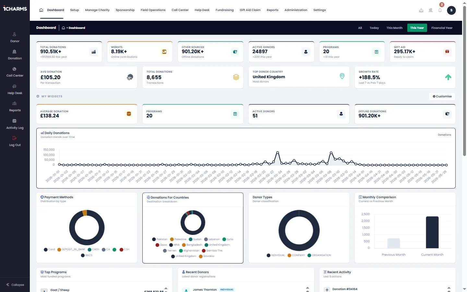This screenshot has height=292, width=467.
Task: Click the Donations legend of daily chart
Action: coord(444,135)
